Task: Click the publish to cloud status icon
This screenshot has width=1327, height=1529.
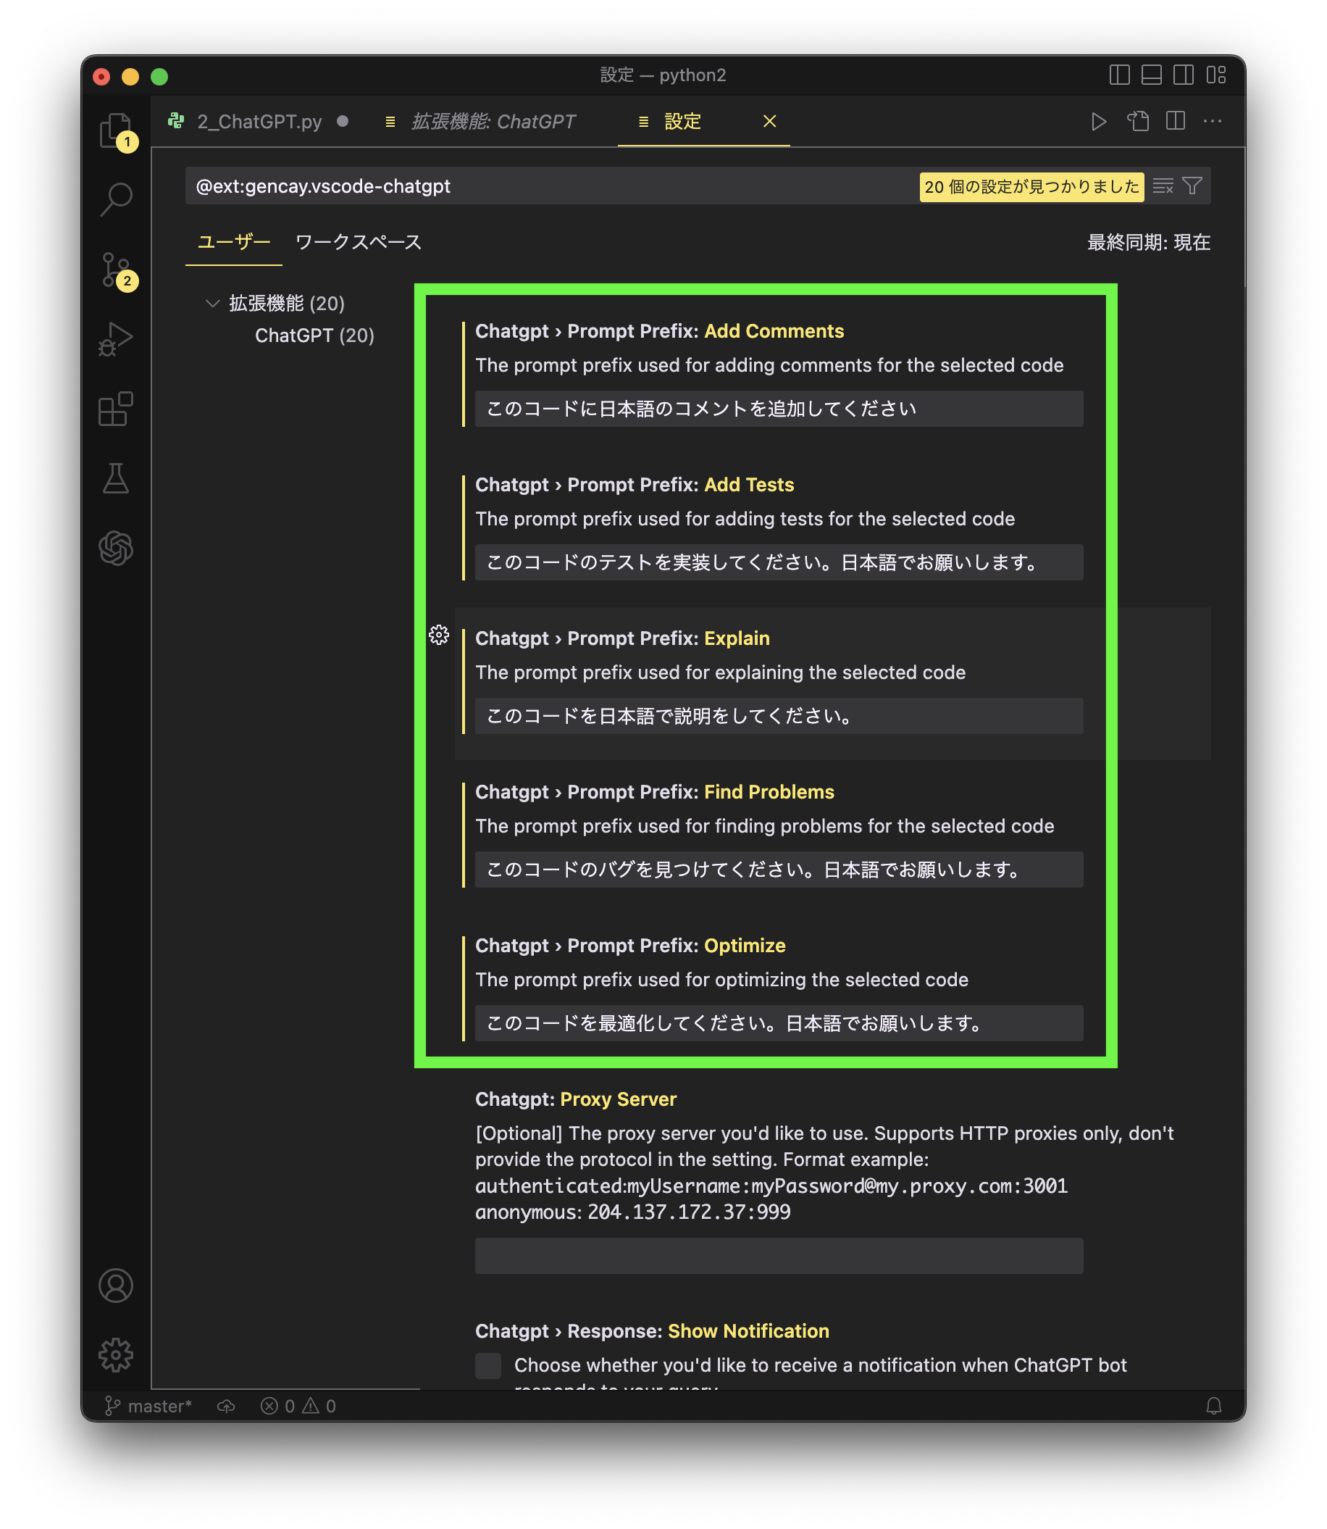Action: click(226, 1405)
